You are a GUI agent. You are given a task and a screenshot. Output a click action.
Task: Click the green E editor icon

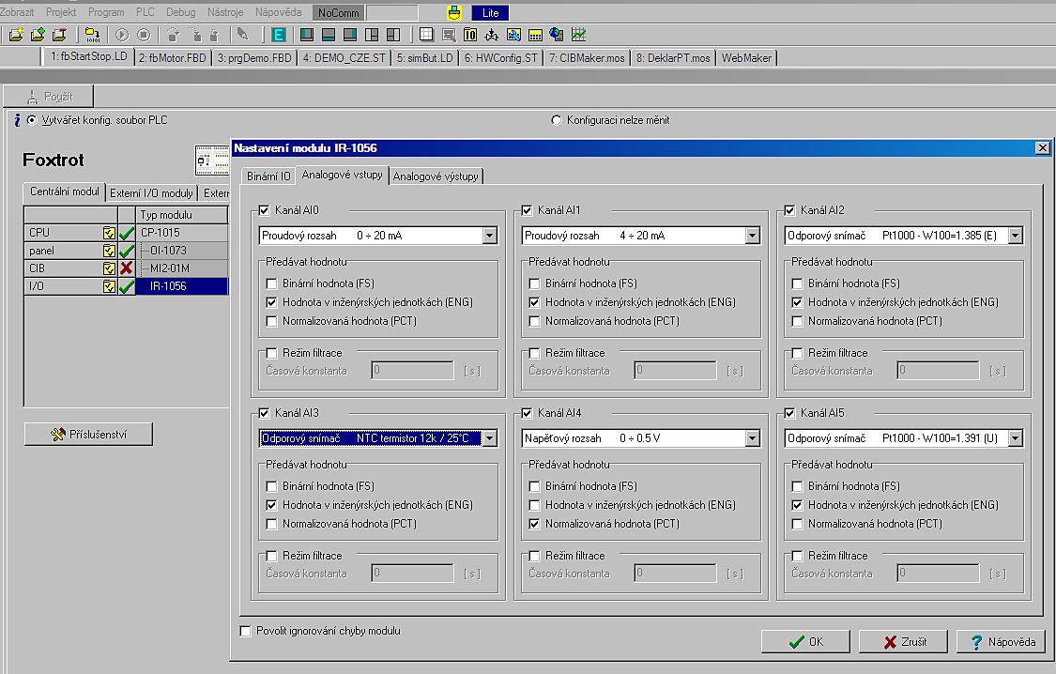point(279,35)
